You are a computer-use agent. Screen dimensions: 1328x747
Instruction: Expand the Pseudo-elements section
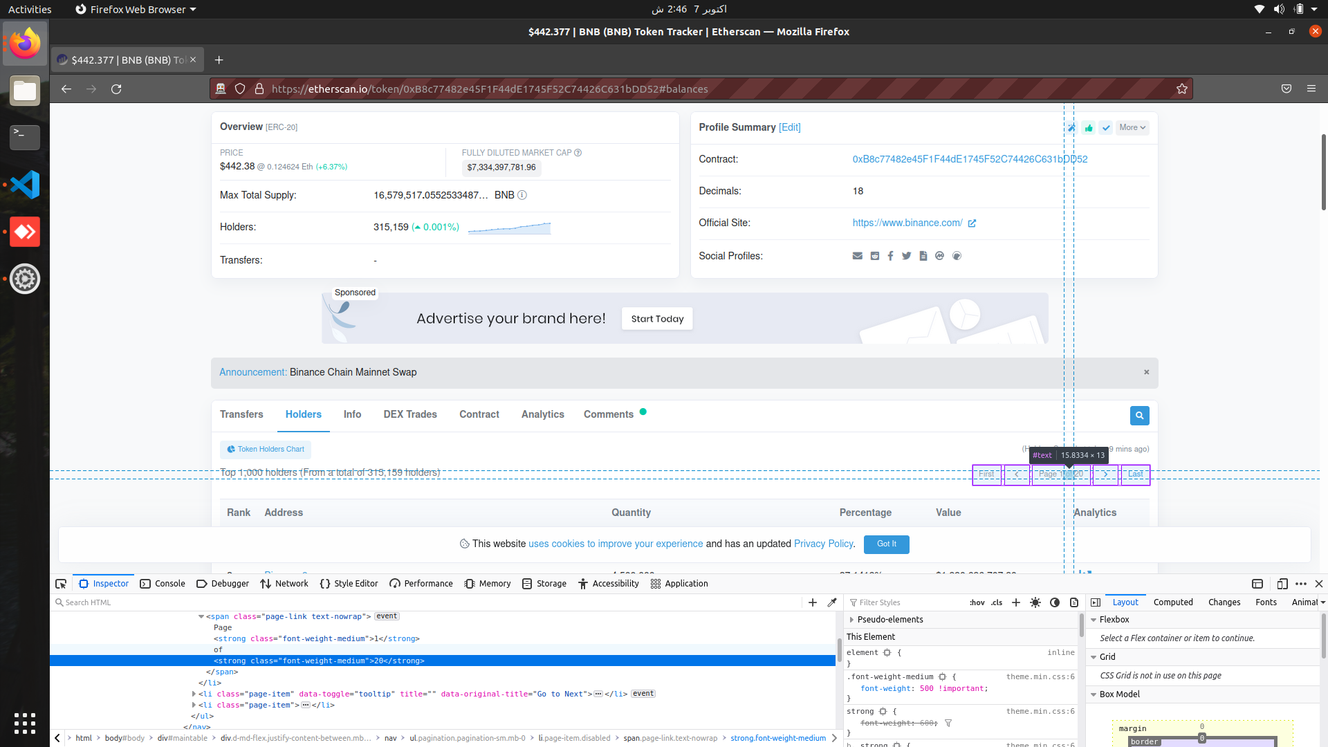[851, 620]
